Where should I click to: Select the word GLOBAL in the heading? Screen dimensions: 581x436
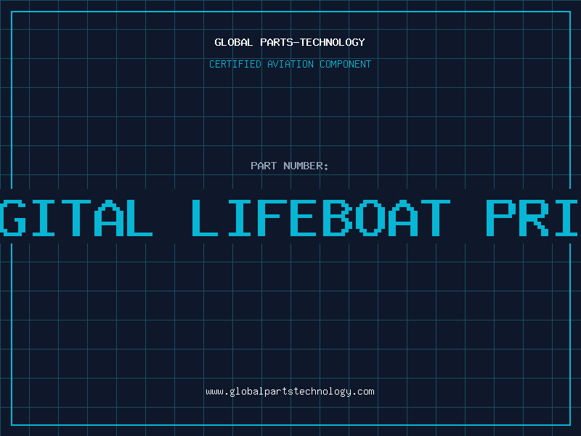point(234,42)
